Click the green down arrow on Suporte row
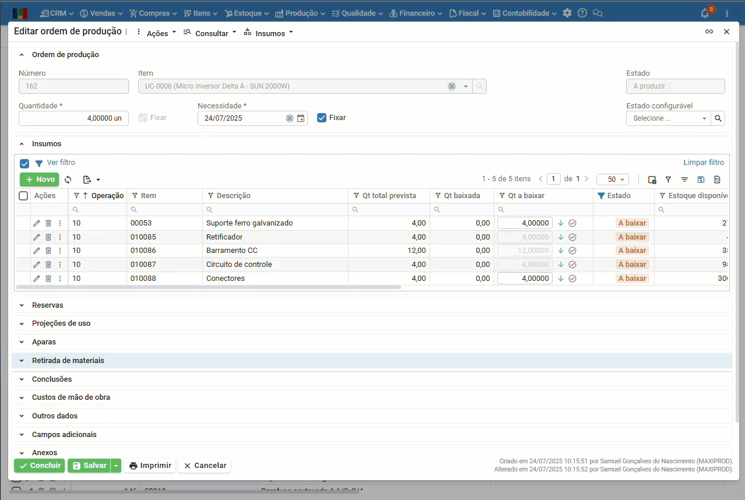745x500 pixels. (x=561, y=223)
